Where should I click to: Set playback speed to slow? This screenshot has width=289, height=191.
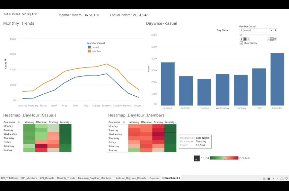[x=268, y=39]
